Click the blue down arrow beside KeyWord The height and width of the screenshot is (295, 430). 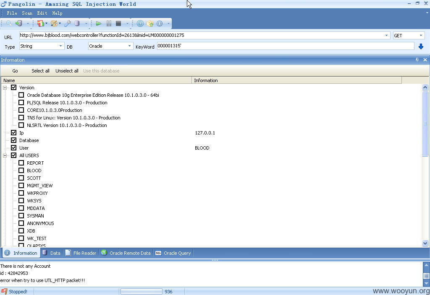pyautogui.click(x=421, y=47)
